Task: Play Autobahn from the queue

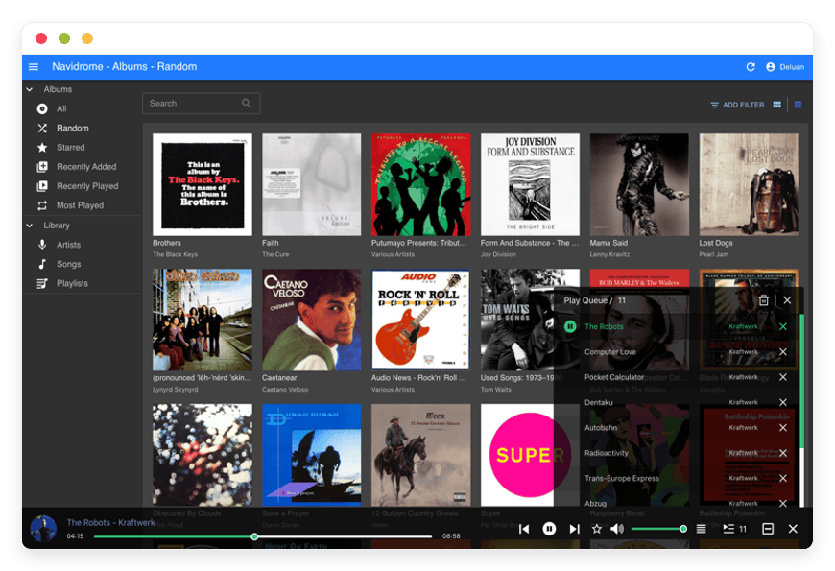Action: pyautogui.click(x=601, y=428)
